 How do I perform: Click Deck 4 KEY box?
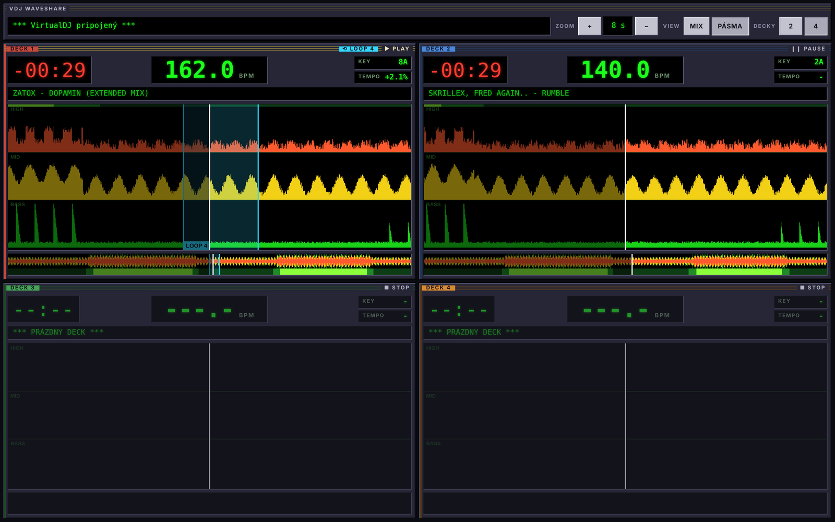coord(801,302)
